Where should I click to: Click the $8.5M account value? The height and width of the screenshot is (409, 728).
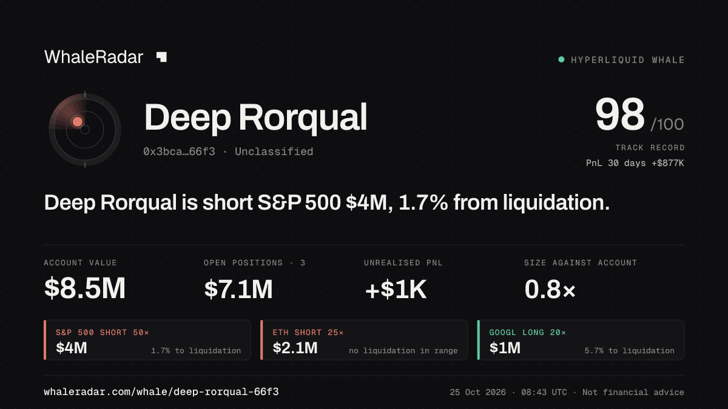click(85, 289)
